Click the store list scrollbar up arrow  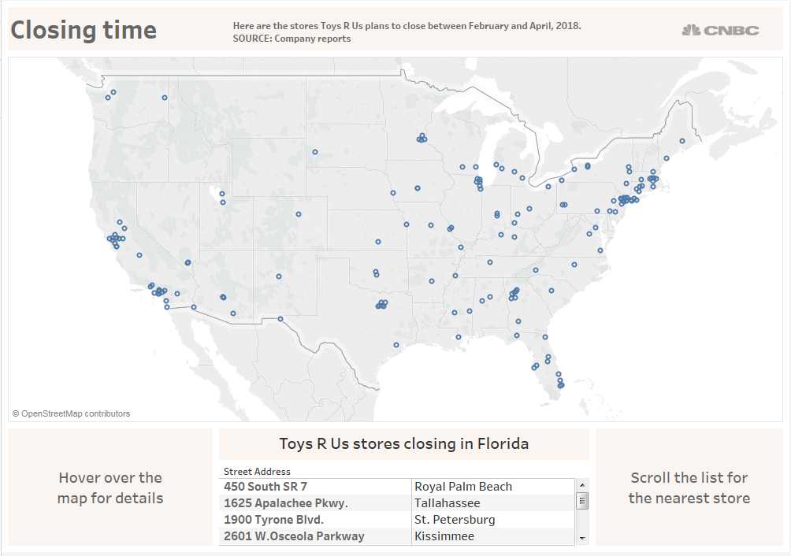point(582,485)
